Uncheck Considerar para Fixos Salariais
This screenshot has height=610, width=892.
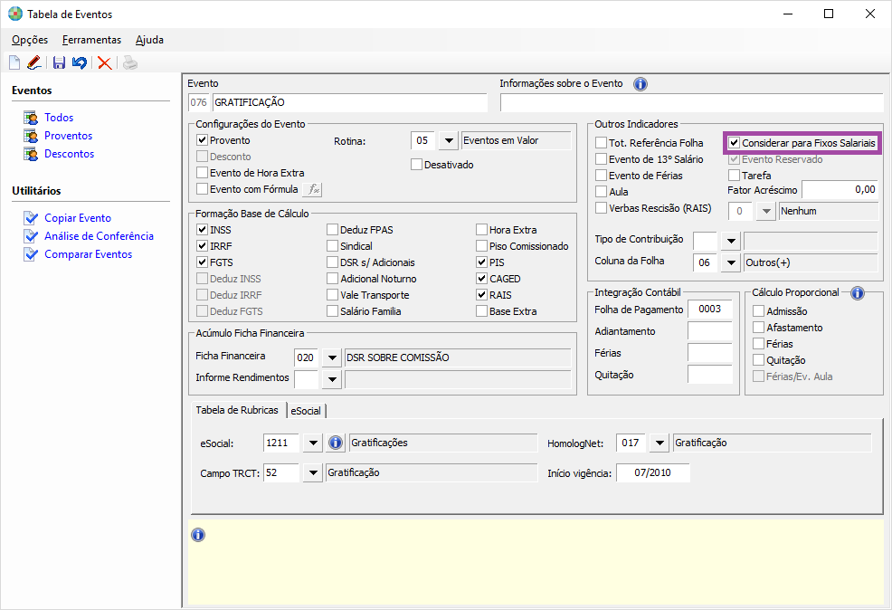[735, 143]
